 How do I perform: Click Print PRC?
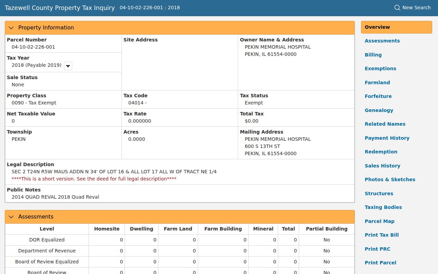click(377, 249)
